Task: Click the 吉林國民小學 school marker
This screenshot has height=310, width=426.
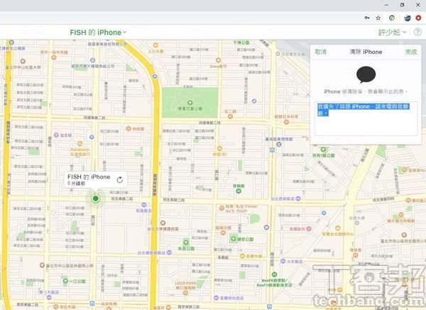Action: pos(42,265)
